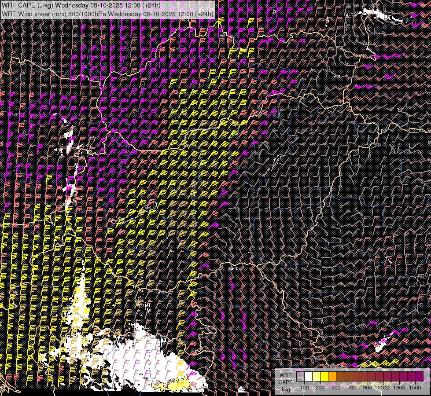Click the 1100 legend tick label
Screen dimensions: 431x396
tap(383, 388)
